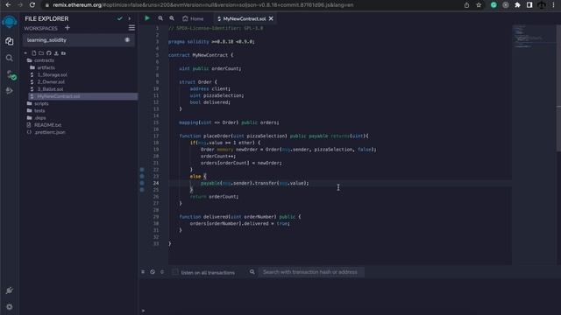561x315 pixels.
Task: Click the terminal search magnifier icon
Action: tap(252, 272)
